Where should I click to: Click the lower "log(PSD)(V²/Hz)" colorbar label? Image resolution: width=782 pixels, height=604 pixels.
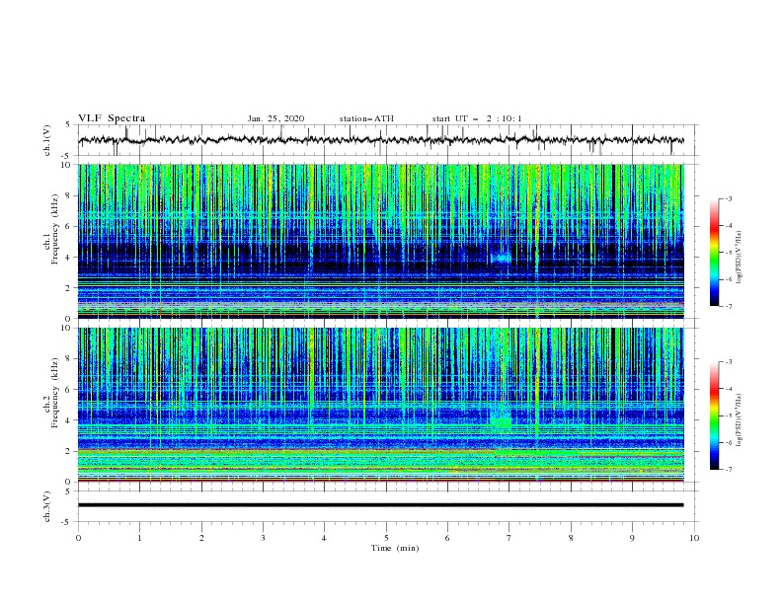point(739,420)
